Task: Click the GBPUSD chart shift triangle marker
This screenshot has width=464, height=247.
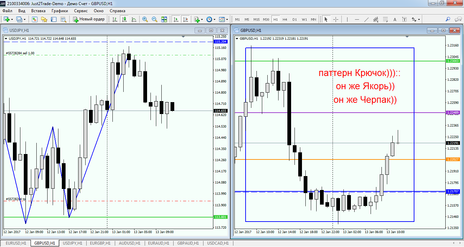Action: coord(408,36)
